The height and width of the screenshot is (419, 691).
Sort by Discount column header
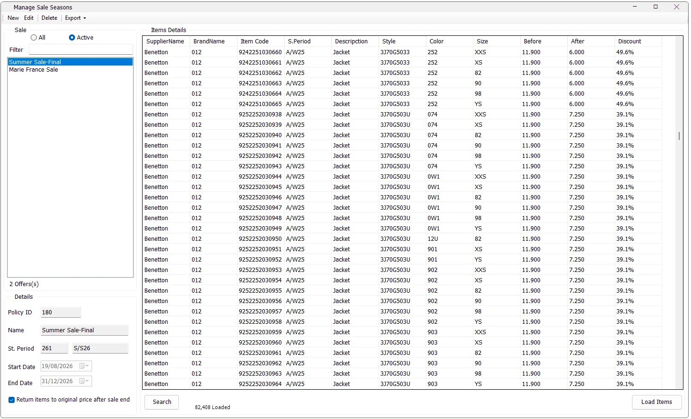pyautogui.click(x=638, y=41)
